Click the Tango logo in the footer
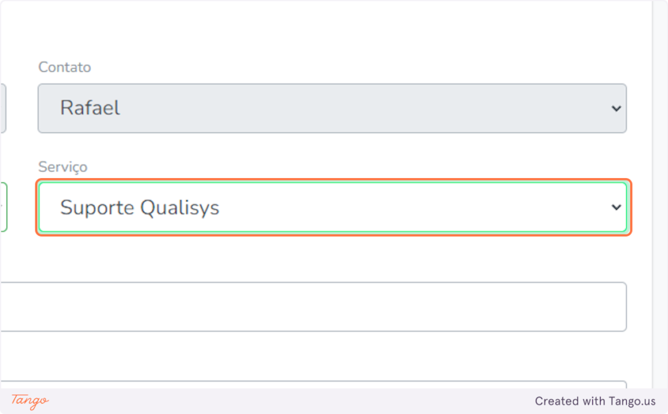This screenshot has height=414, width=668. coord(30,401)
